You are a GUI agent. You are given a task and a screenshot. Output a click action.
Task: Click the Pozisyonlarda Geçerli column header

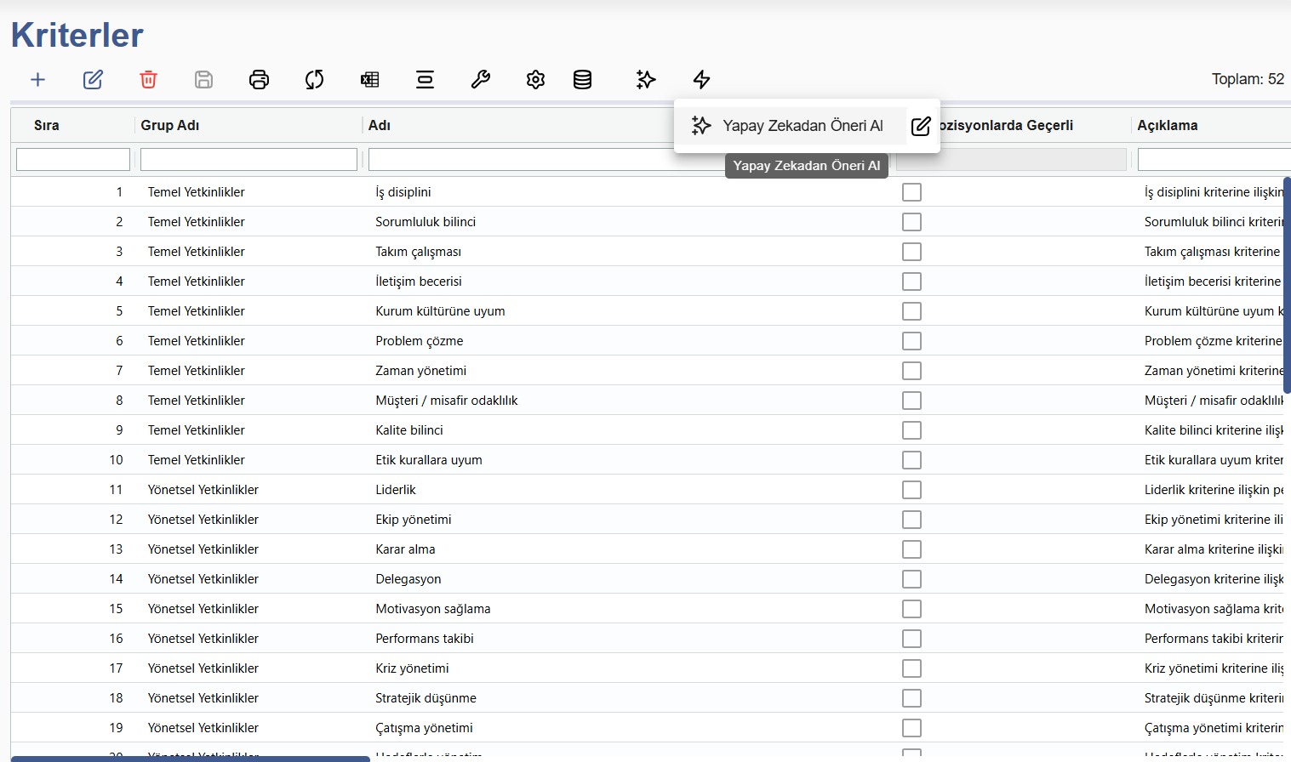(x=1007, y=125)
